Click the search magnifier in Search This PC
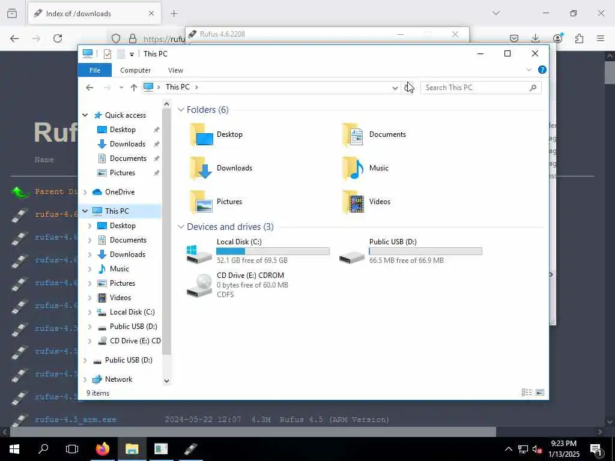 click(x=533, y=88)
